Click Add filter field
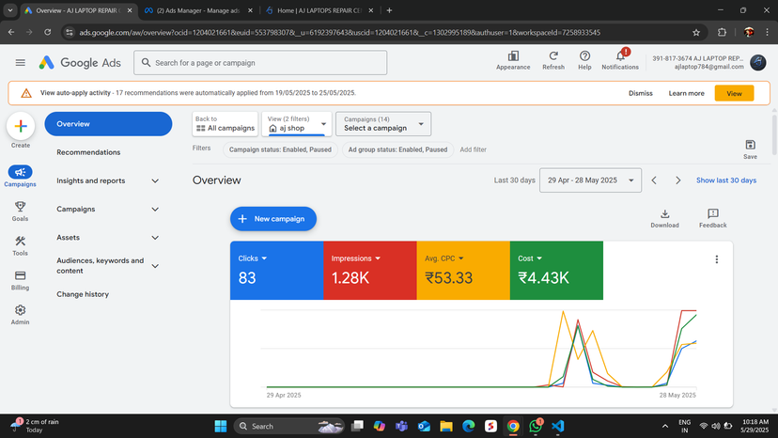Screen dimensions: 778x438 pos(473,149)
